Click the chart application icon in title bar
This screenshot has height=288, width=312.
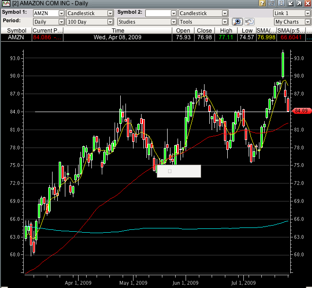(5, 4)
